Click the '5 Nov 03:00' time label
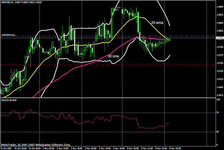The height and width of the screenshot is (150, 224). pyautogui.click(x=133, y=149)
